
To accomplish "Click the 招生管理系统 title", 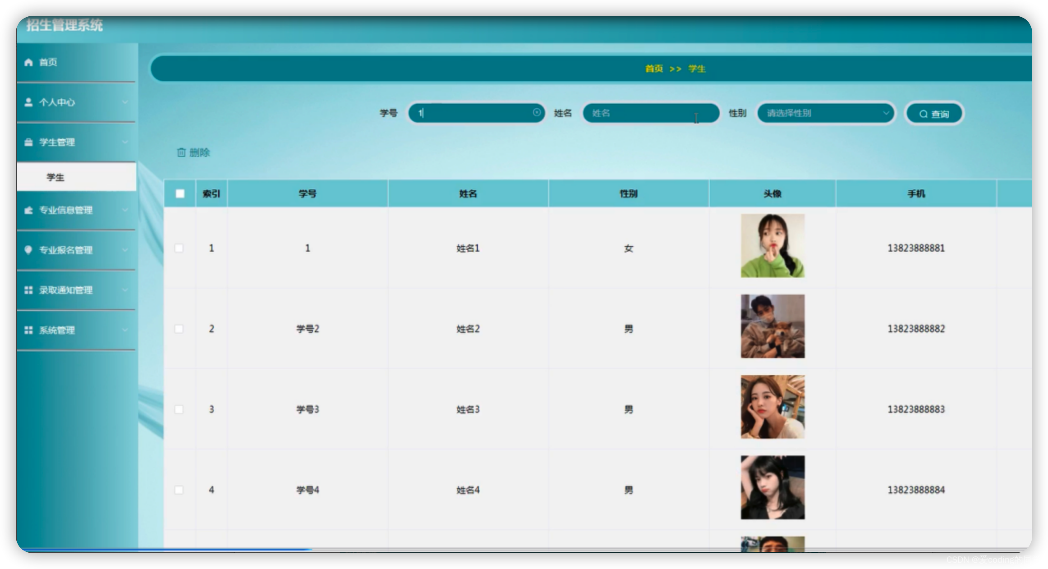I will (64, 25).
